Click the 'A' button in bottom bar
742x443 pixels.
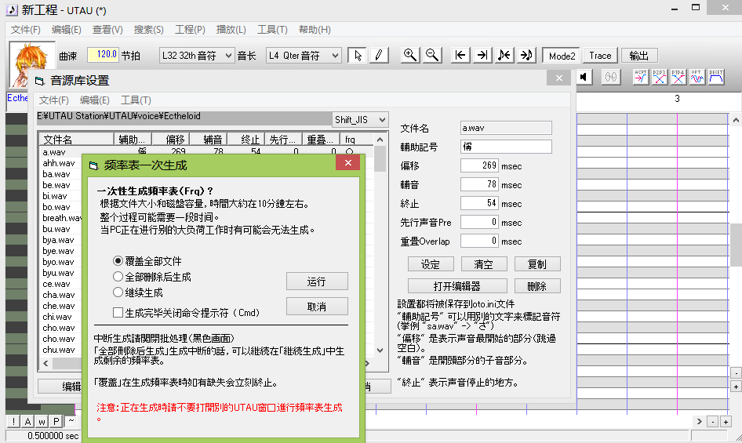(27, 421)
